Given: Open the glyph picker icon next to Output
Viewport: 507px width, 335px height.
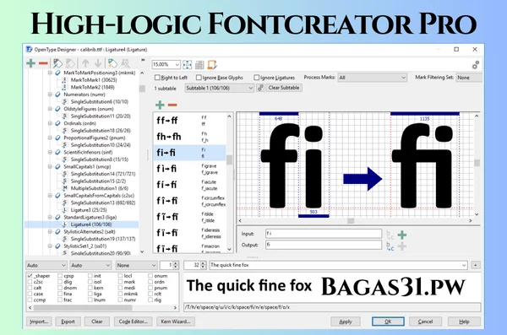Looking at the screenshot, I should pos(390,246).
